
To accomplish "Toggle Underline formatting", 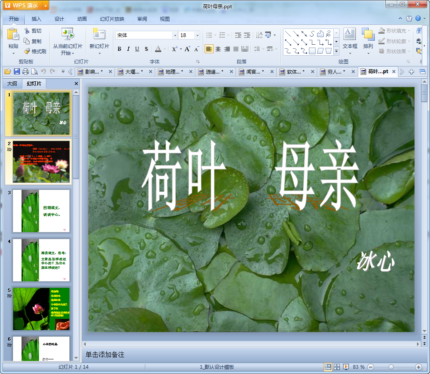I will 137,49.
